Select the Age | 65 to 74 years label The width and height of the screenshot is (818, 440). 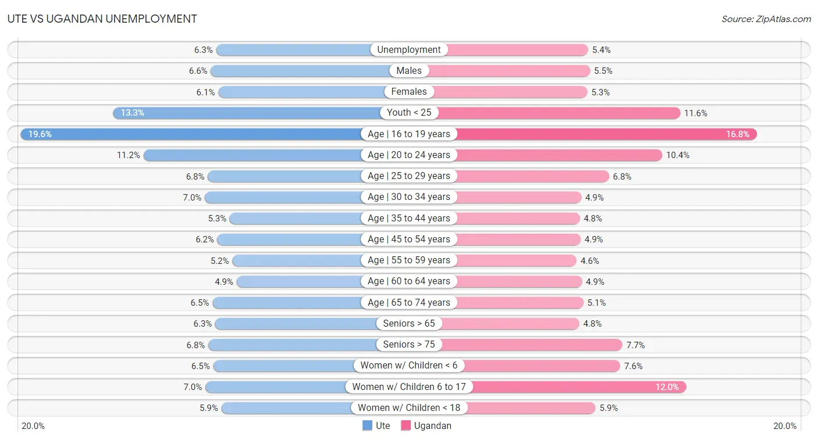click(409, 303)
